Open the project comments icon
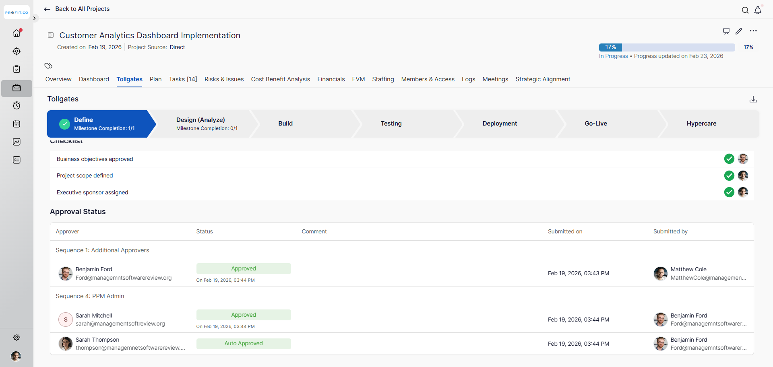773x367 pixels. point(726,31)
